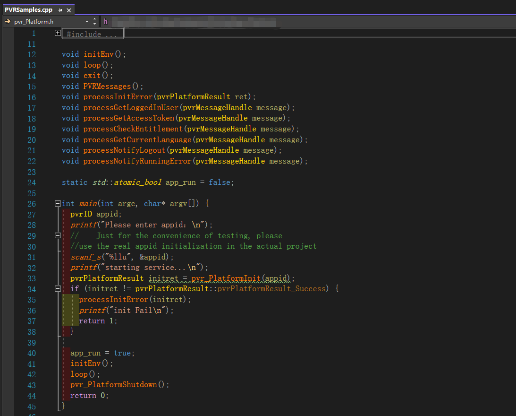Click "exit" in the line 14 declaration
Screen dimensions: 516x416
[92, 76]
